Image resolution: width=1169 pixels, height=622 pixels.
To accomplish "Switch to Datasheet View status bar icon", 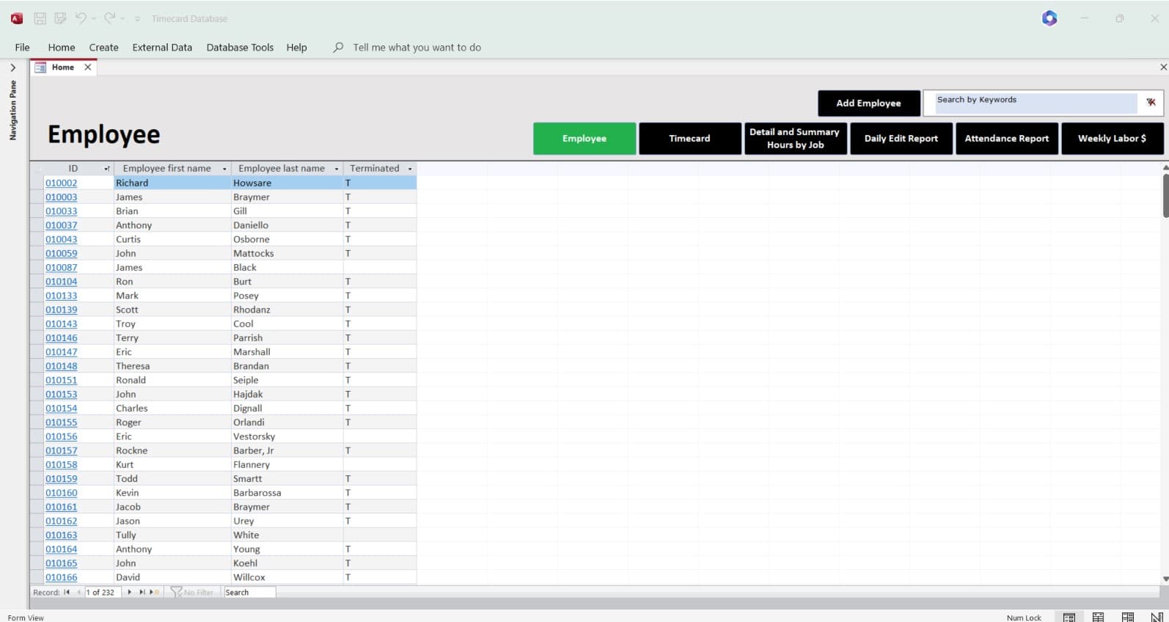I will [1098, 617].
